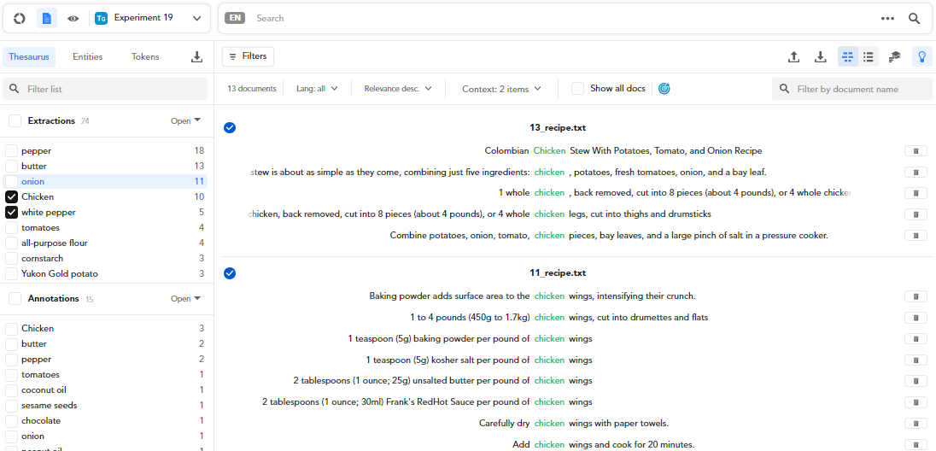Click the search magnifier icon at top right
The width and height of the screenshot is (936, 451).
coord(915,18)
